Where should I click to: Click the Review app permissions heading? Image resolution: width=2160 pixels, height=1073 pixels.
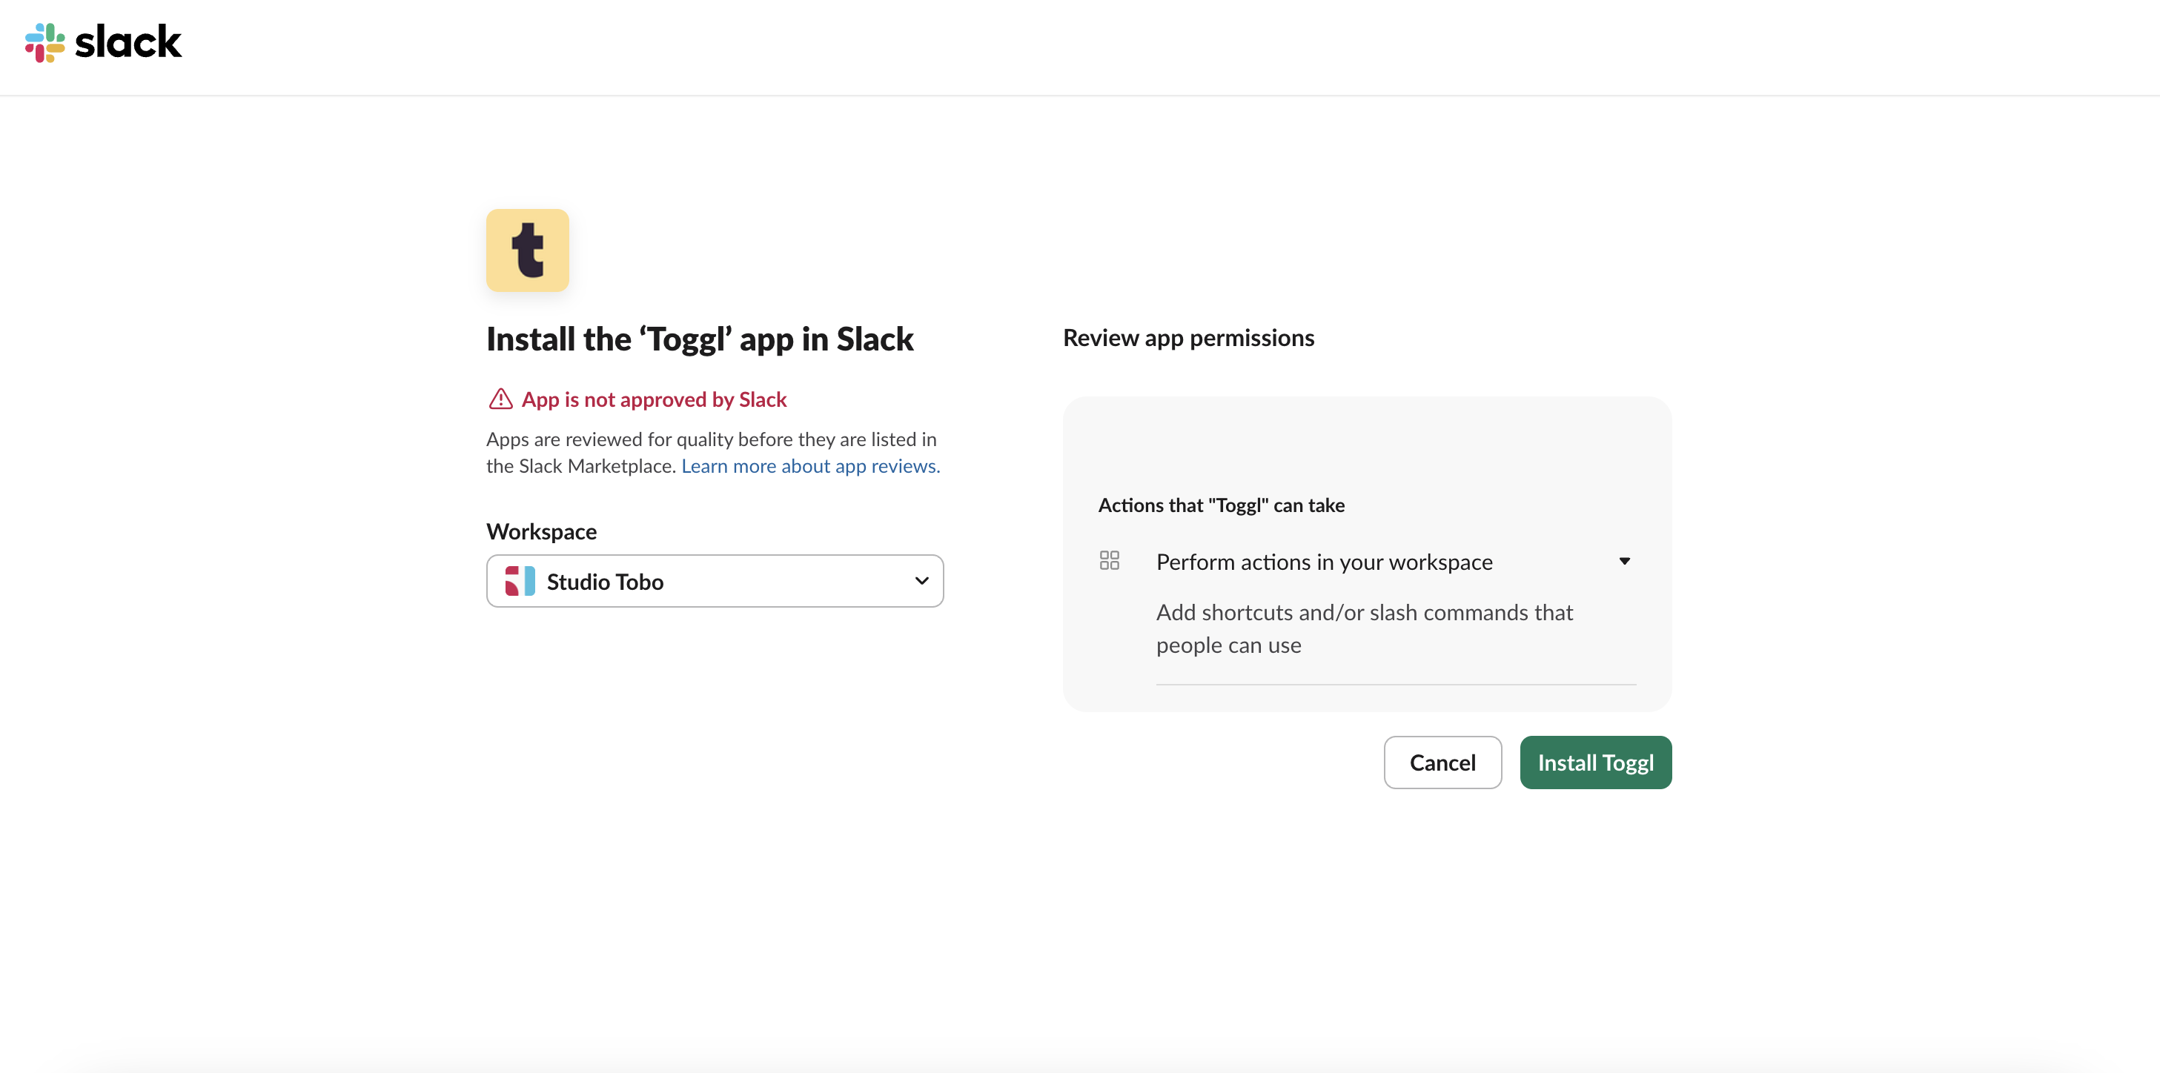pyautogui.click(x=1188, y=338)
